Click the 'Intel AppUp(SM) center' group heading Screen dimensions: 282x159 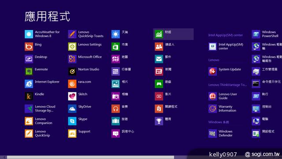point(226,35)
